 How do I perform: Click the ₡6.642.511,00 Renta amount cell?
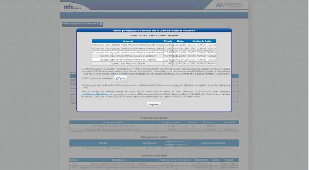click(180, 60)
